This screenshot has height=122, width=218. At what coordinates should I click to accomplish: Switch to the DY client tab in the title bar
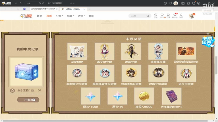coord(55,3)
